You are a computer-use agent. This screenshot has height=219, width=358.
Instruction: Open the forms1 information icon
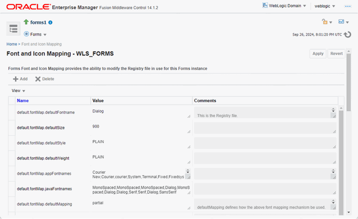50,22
